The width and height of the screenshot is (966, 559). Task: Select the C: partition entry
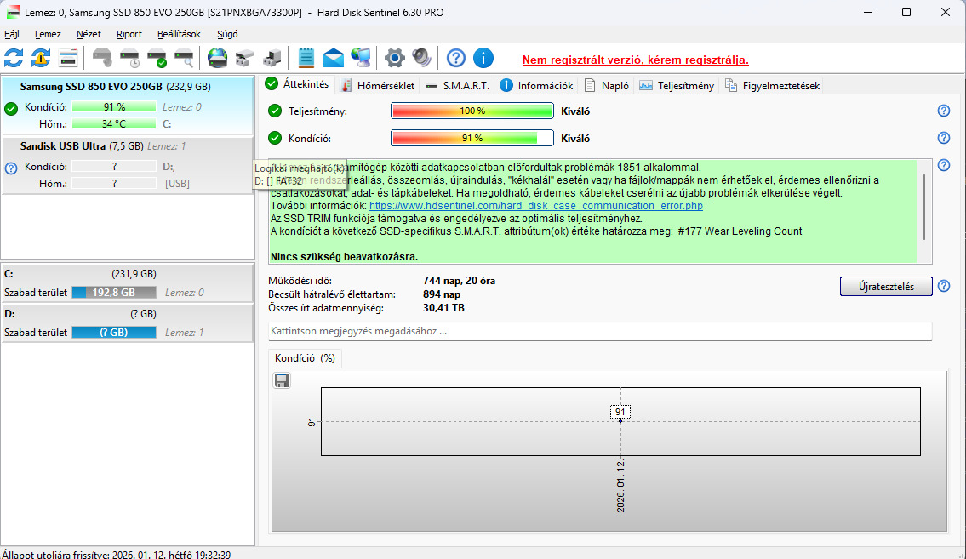[x=127, y=283]
